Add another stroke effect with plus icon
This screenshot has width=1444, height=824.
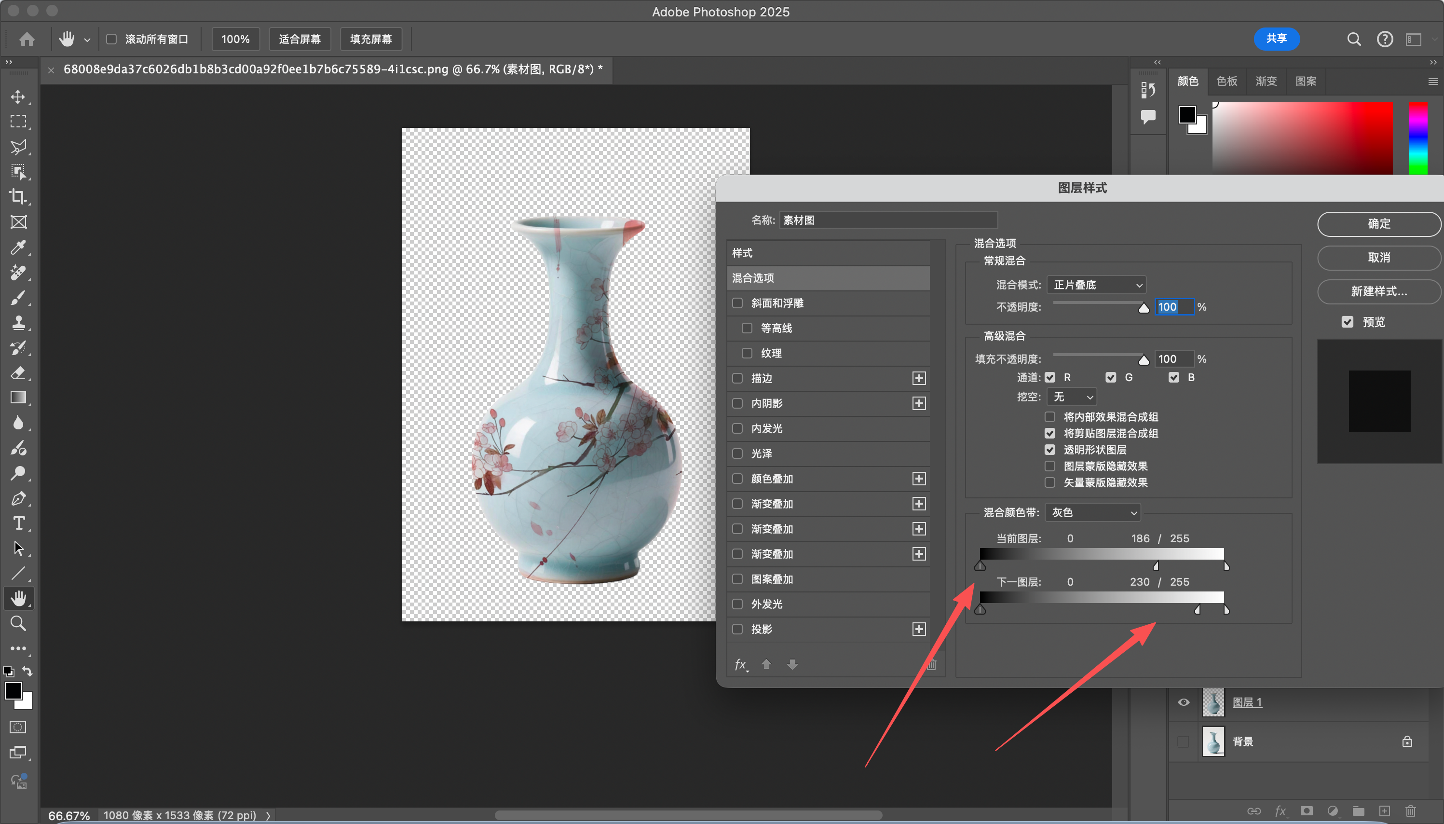point(919,378)
